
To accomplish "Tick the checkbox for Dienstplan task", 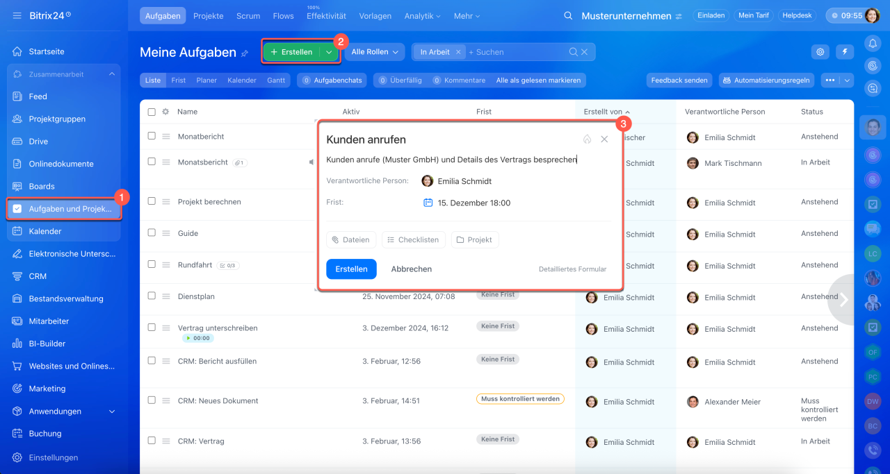I will pos(152,296).
